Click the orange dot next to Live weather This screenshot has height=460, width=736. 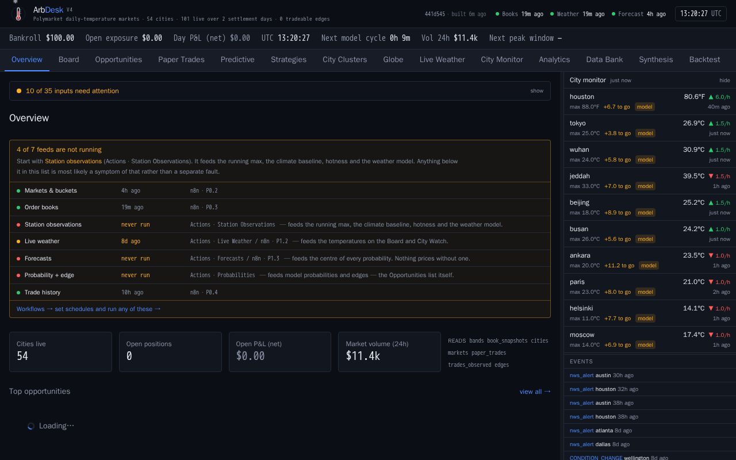click(18, 241)
